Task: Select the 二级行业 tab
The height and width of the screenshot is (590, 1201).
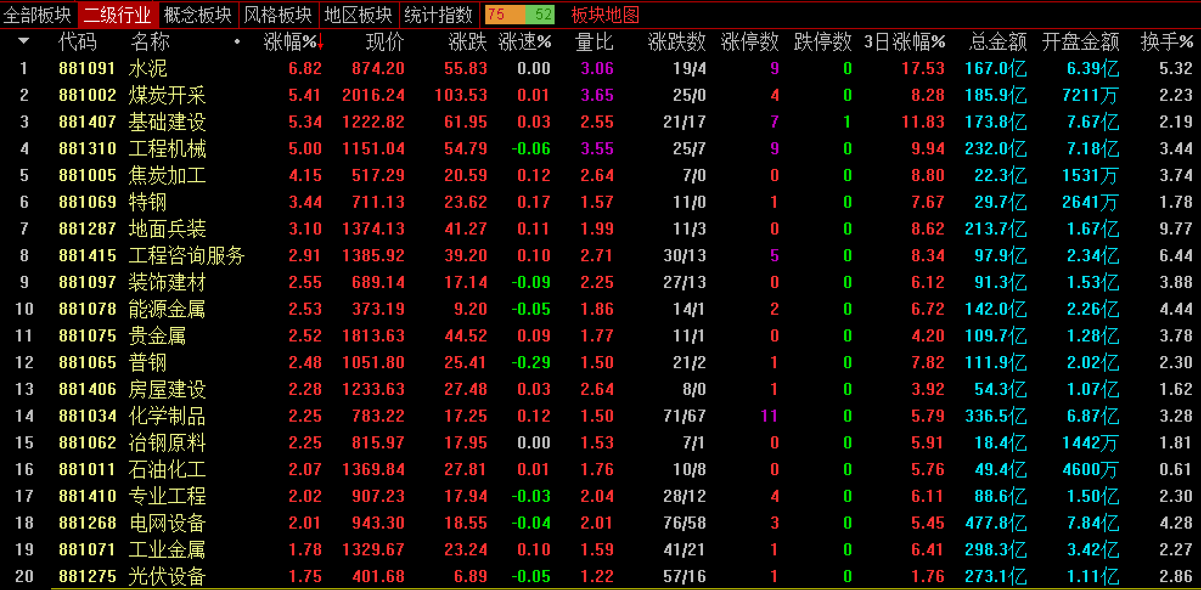Action: pos(117,15)
